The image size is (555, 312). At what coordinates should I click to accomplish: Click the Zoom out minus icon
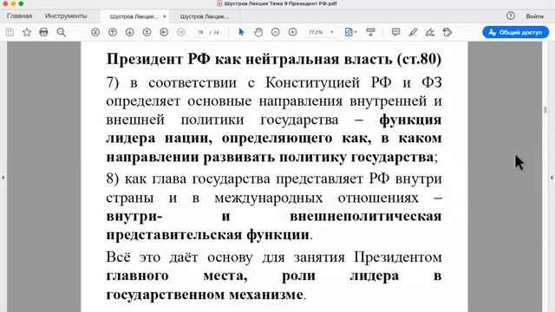pos(276,32)
